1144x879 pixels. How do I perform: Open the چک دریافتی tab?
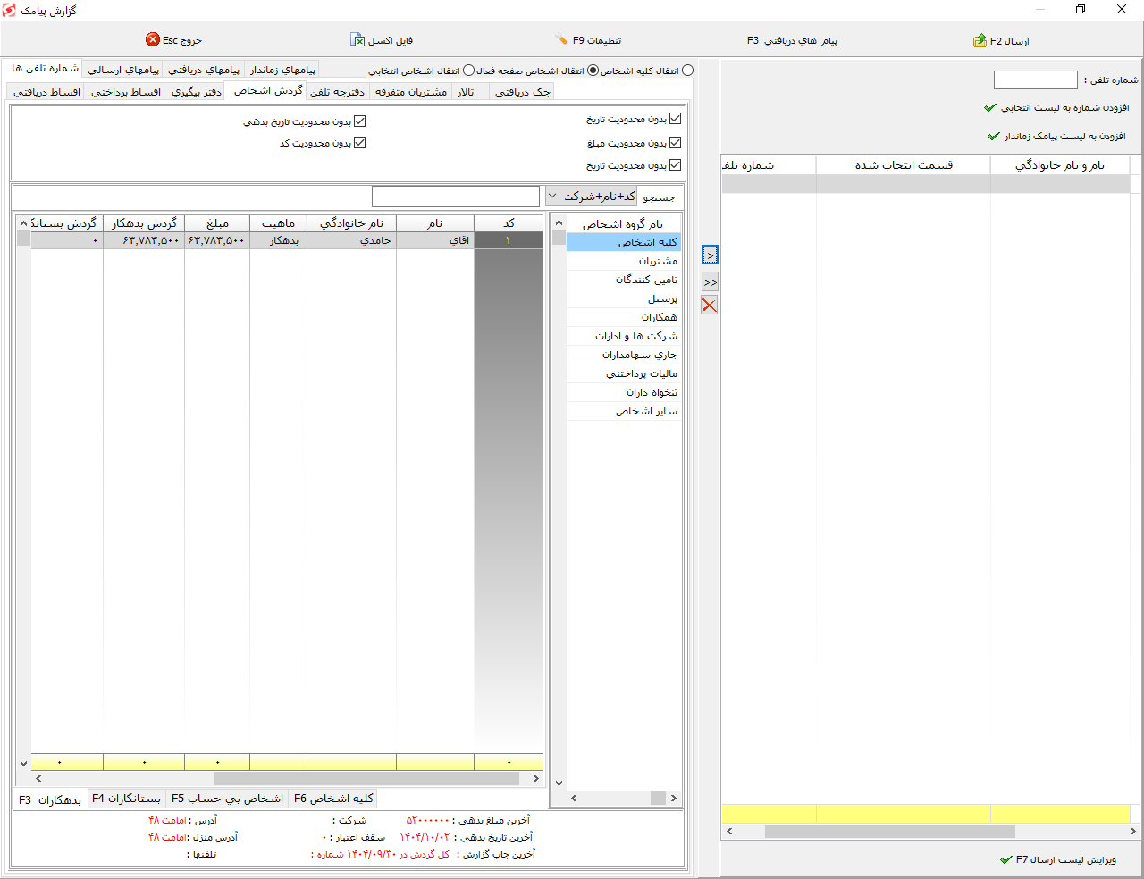coord(523,92)
